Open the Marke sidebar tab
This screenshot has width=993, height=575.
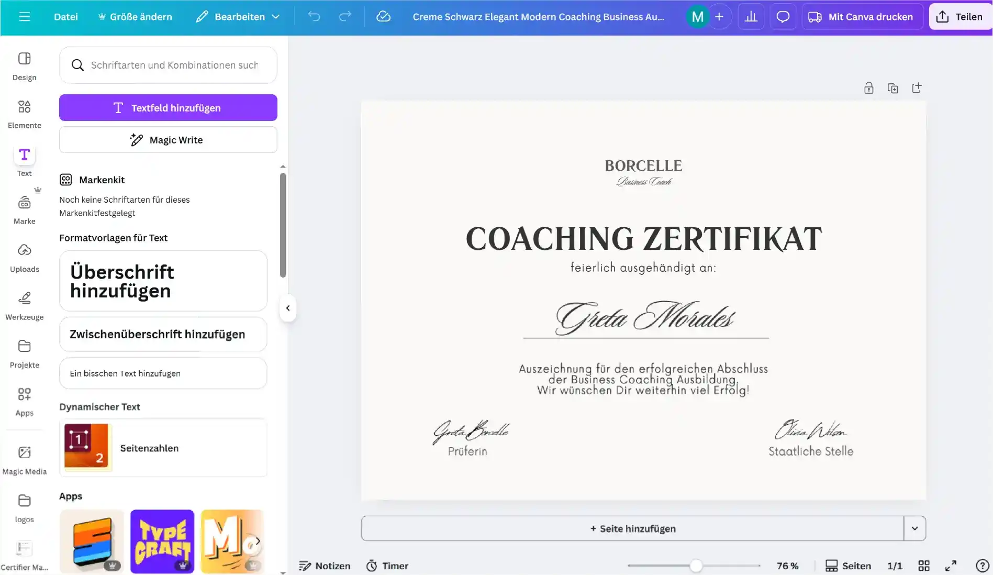tap(25, 209)
